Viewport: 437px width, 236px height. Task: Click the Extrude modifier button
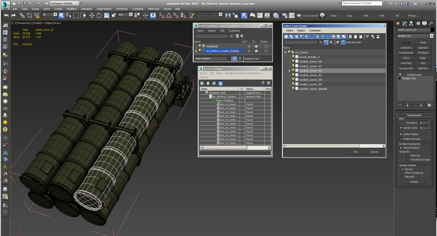[x=406, y=42]
